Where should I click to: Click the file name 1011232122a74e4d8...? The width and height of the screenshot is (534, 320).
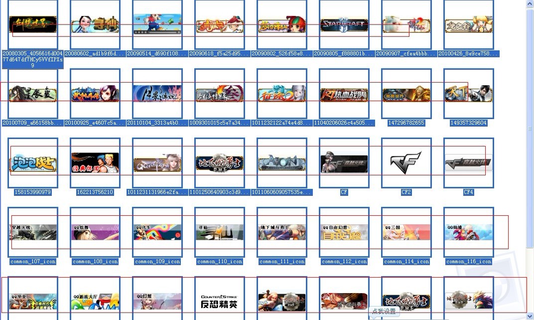282,123
